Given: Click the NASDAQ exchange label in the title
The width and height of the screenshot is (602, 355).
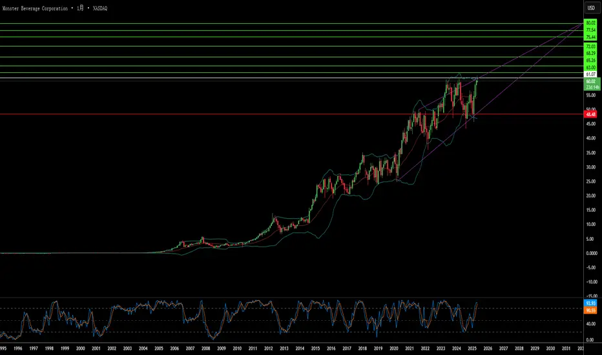Looking at the screenshot, I should (x=100, y=8).
